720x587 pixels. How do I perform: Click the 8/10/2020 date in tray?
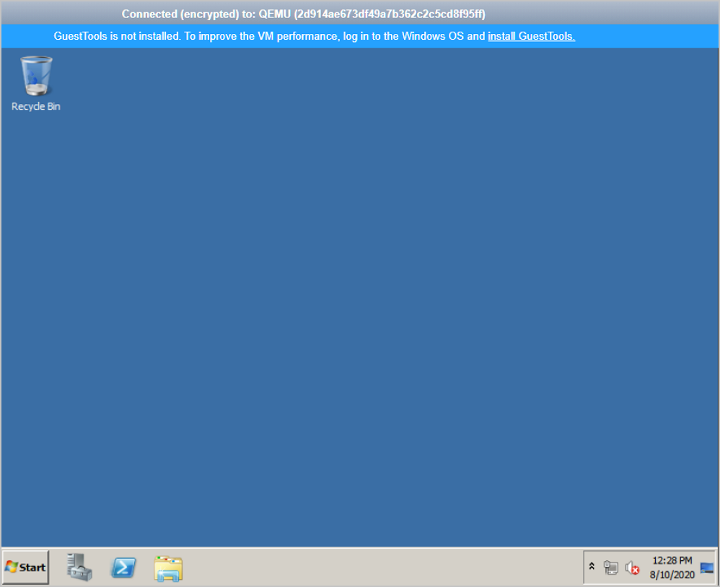click(x=672, y=575)
